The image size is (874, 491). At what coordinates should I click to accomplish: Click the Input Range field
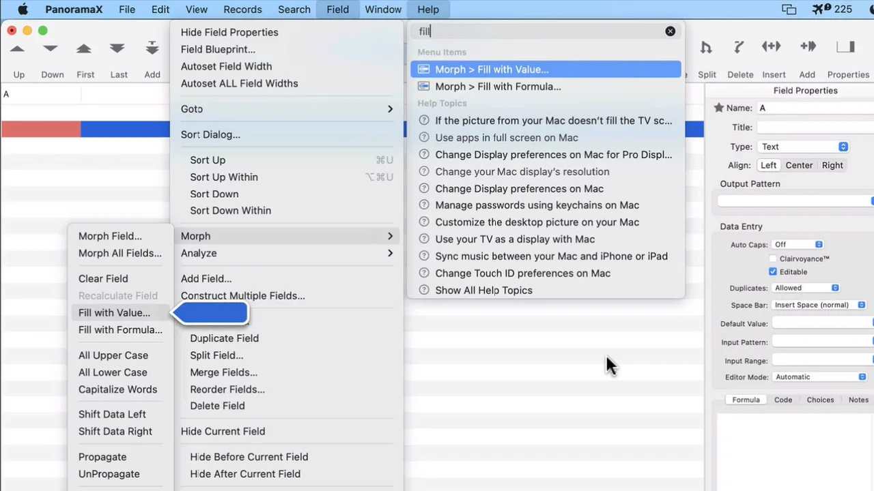tap(823, 361)
